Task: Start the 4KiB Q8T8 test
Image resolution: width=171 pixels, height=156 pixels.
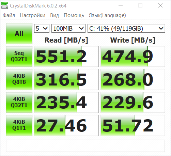Action: click(x=19, y=79)
